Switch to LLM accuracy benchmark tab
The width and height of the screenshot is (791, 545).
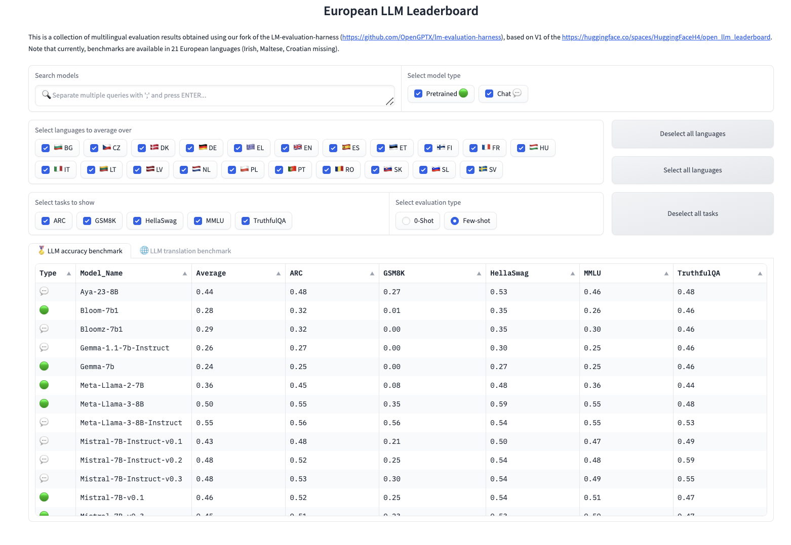[x=80, y=251]
